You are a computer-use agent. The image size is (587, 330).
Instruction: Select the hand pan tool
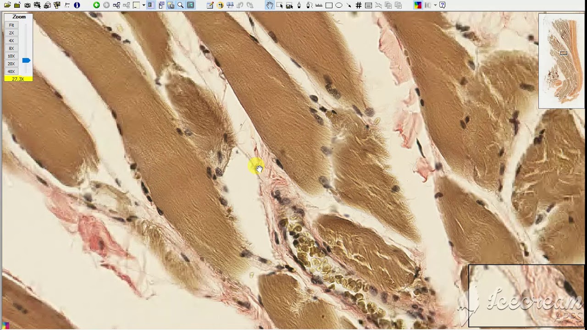coord(270,5)
